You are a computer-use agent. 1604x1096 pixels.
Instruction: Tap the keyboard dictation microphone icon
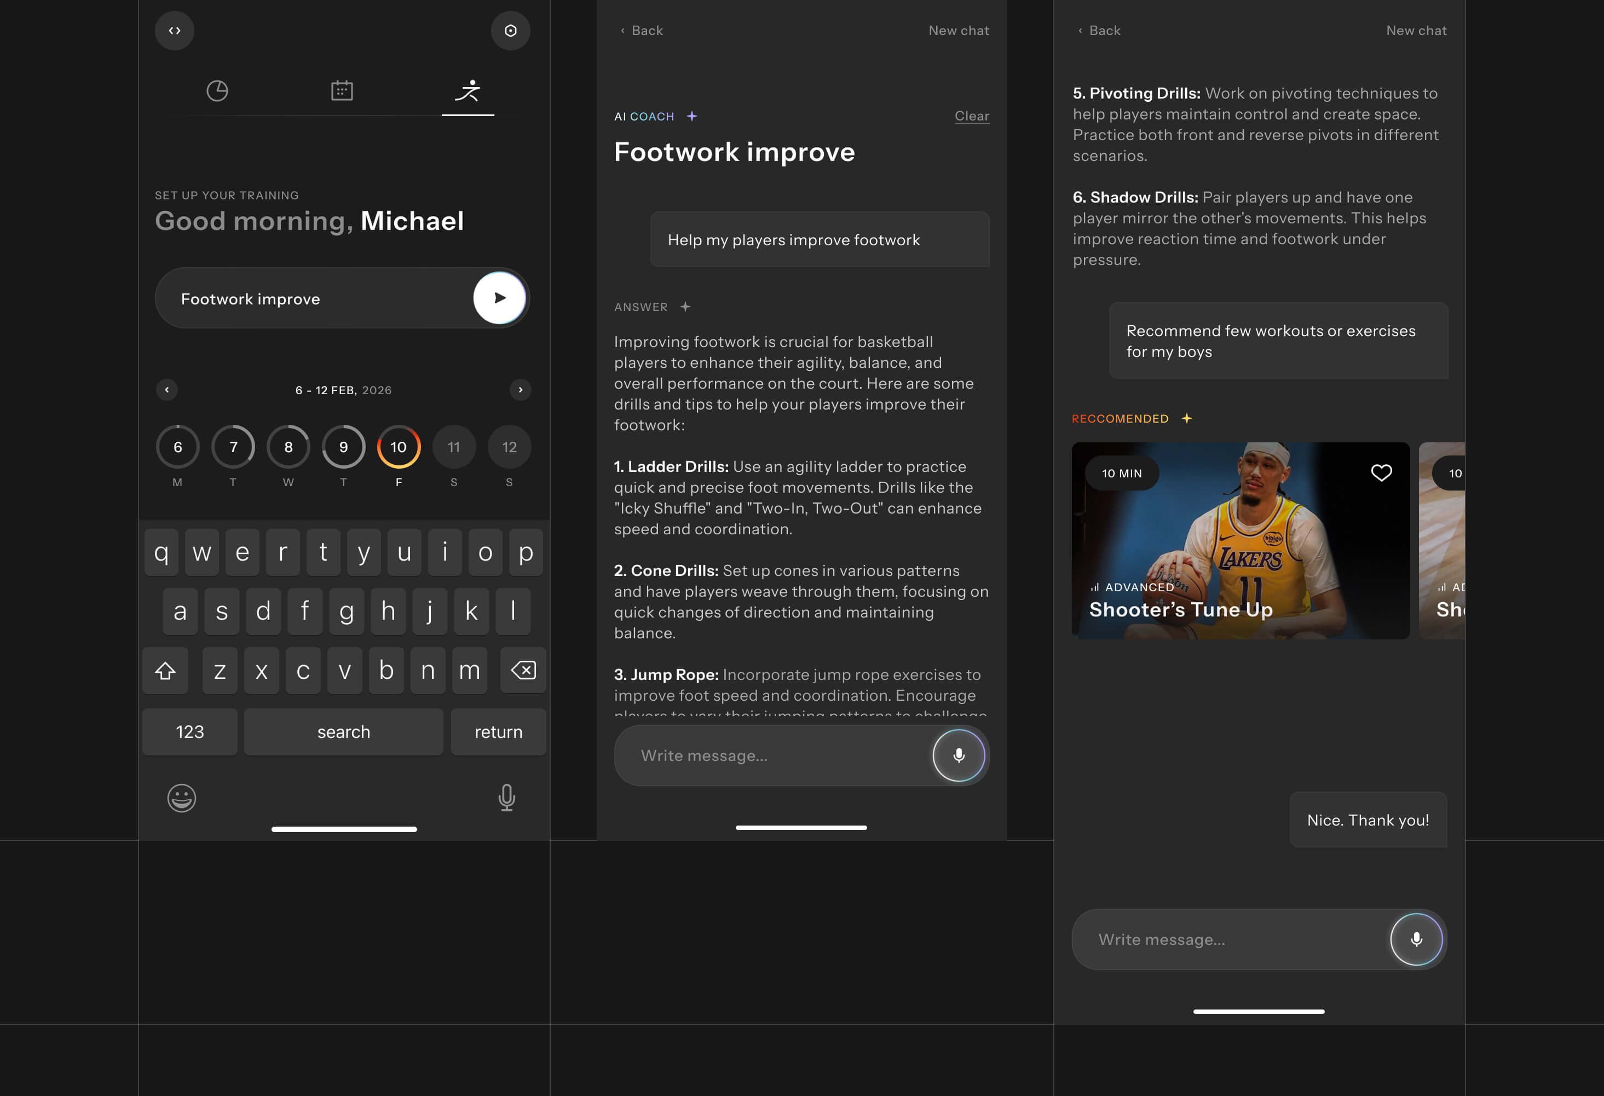[x=506, y=798]
